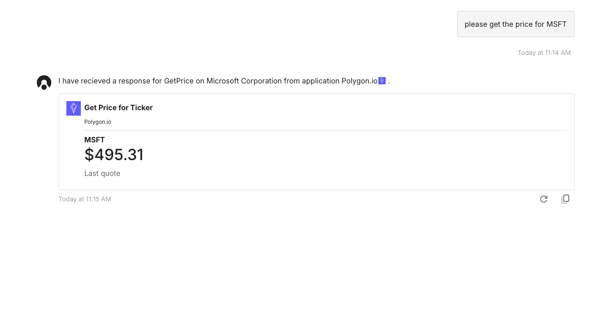Click the 'Today at 11:14 AM' timestamp
Screen dimensions: 591x312
(544, 53)
